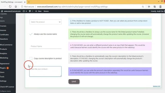The height and width of the screenshot is (93, 165).
Task: Tick Copy course description to product checkbox
Action: click(x=31, y=58)
